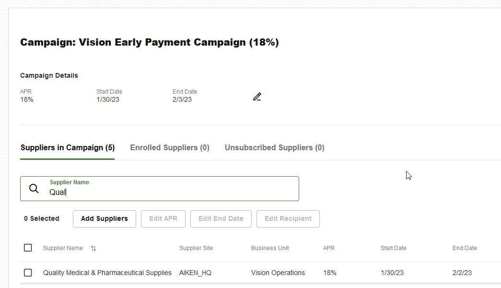Image resolution: width=501 pixels, height=288 pixels.
Task: Click the AIKEN_HQ supplier site cell
Action: click(195, 273)
